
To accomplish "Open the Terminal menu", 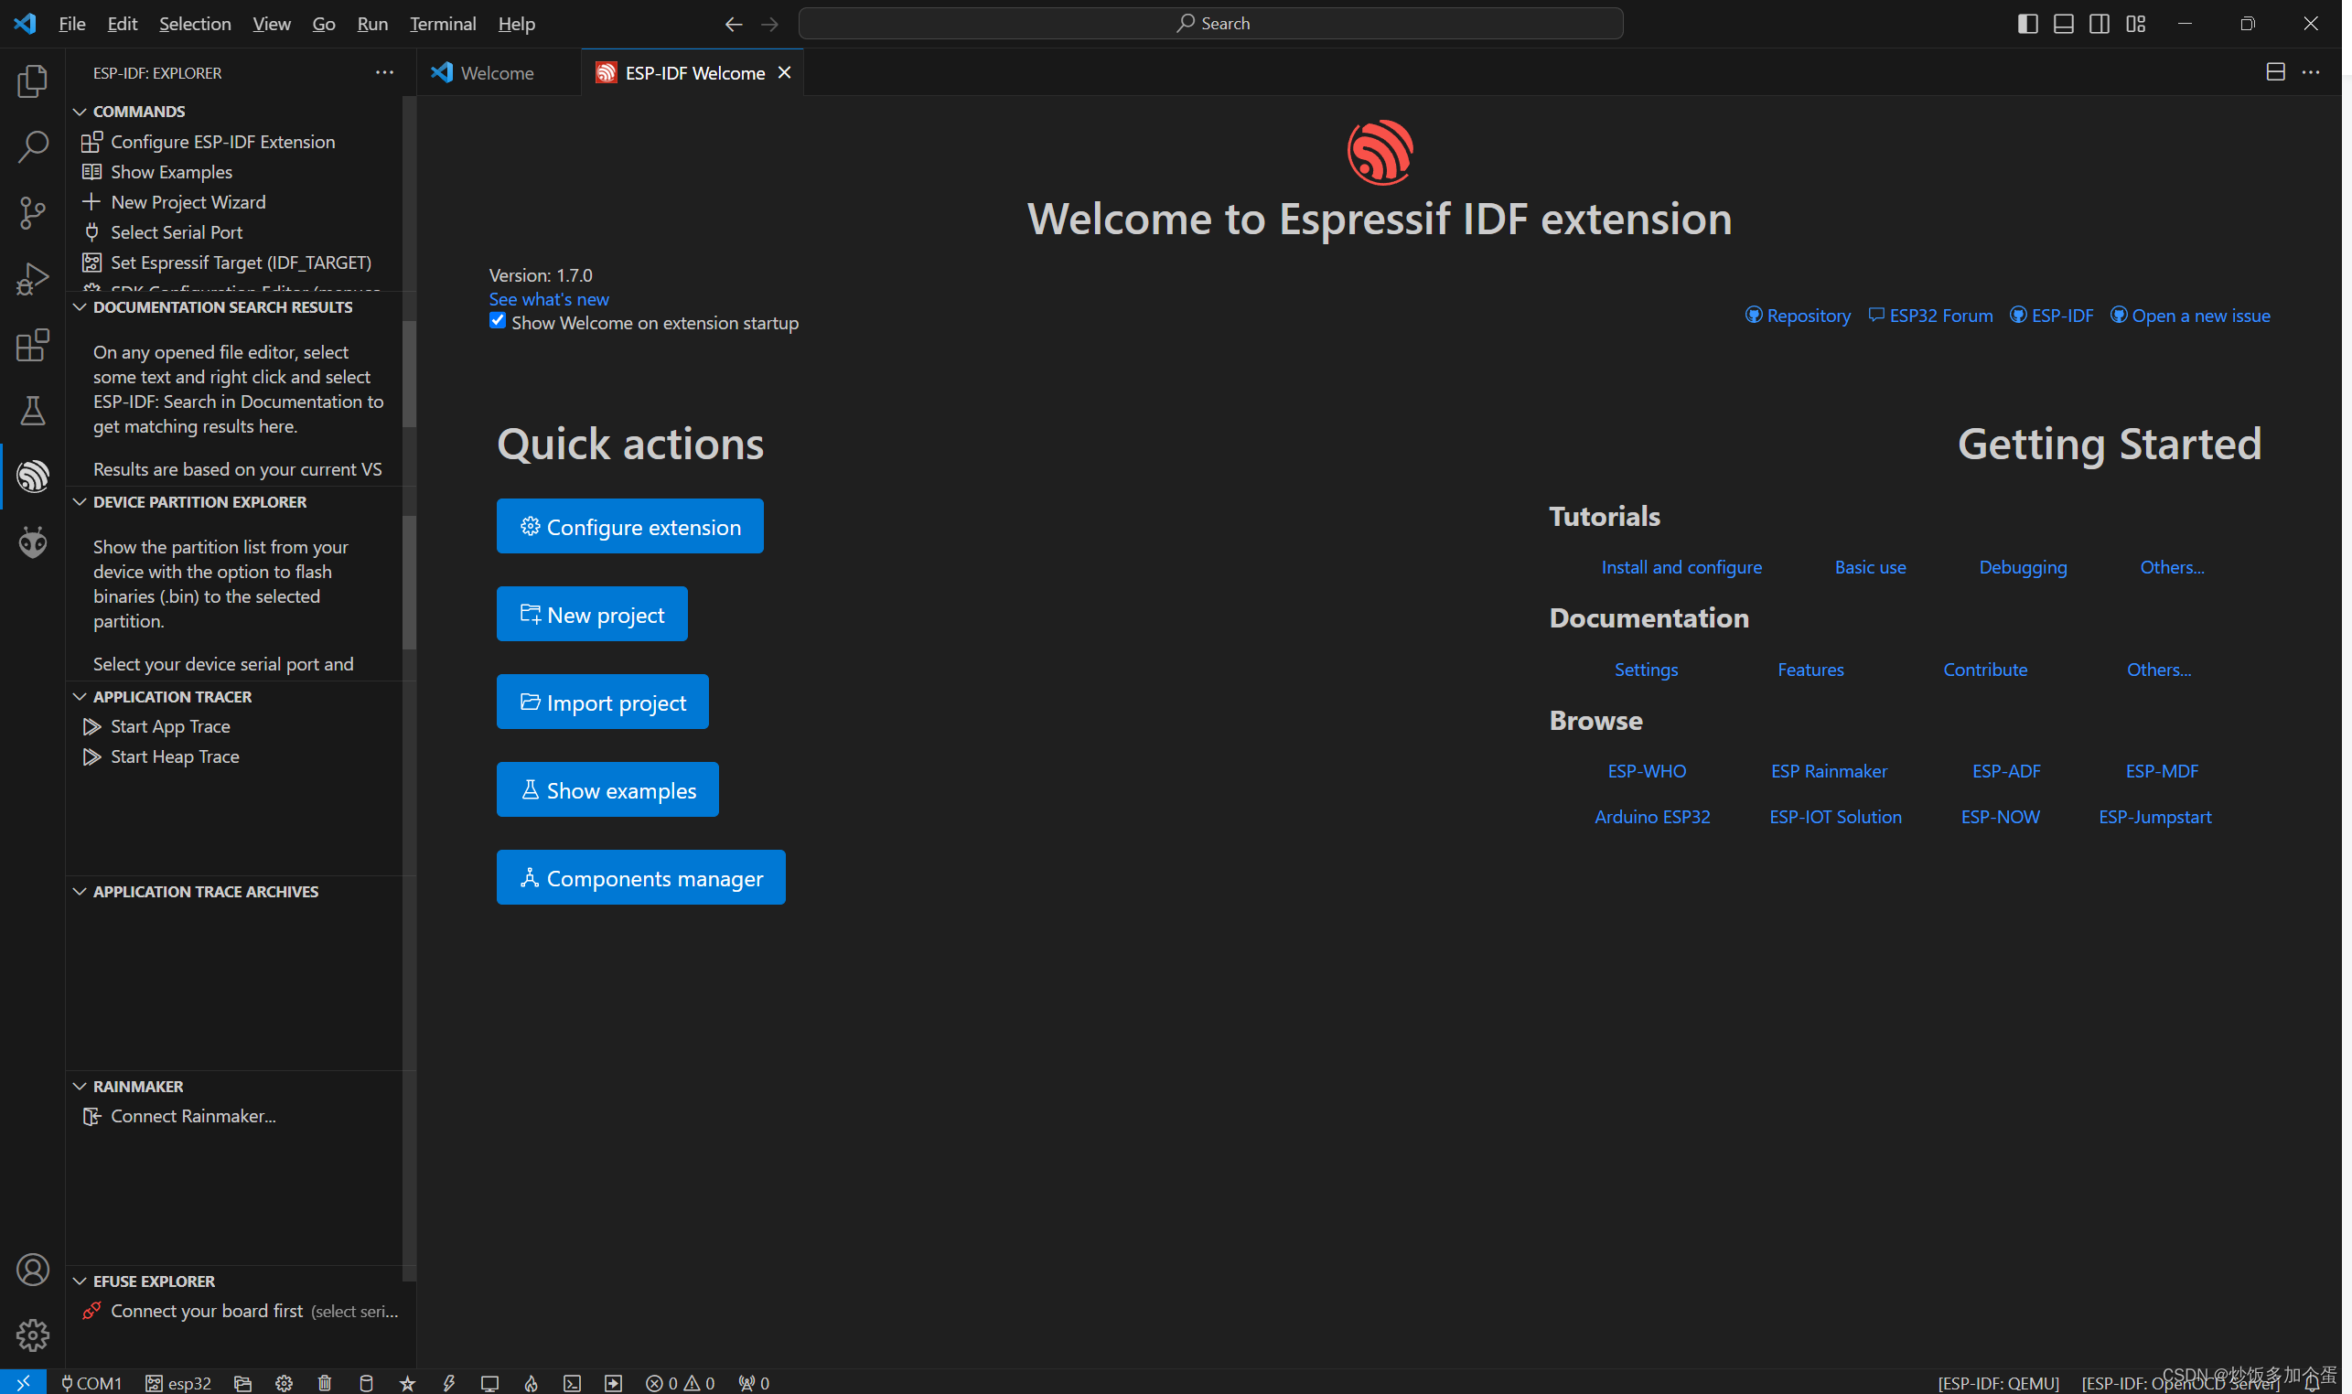I will click(443, 24).
